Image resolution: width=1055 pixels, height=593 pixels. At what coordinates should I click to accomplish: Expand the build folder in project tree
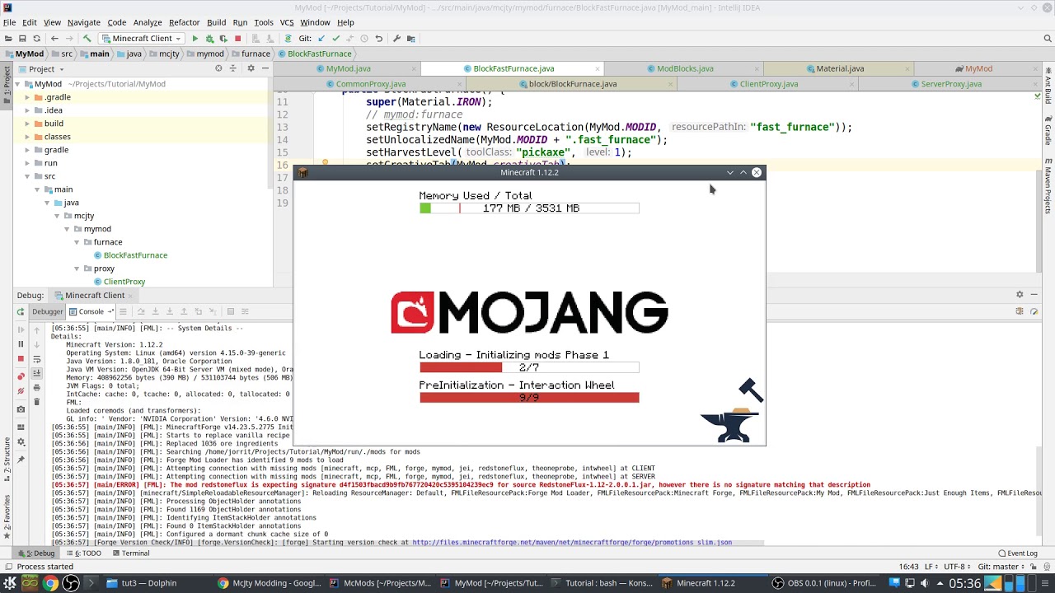point(27,124)
